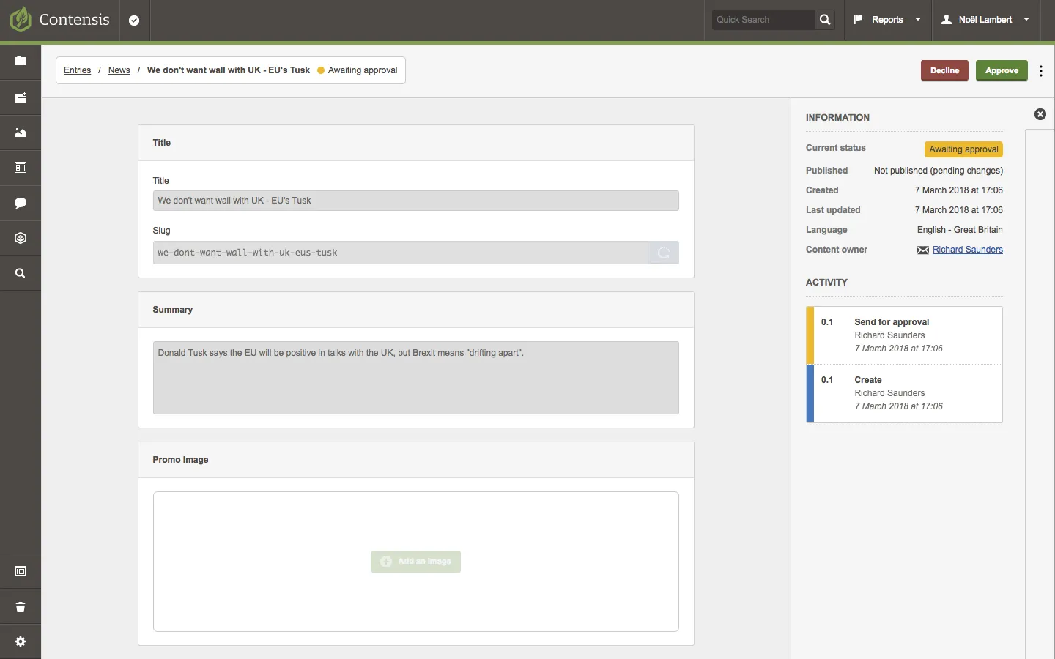The image size is (1055, 659).
Task: Click the Summary section header
Action: pos(415,310)
